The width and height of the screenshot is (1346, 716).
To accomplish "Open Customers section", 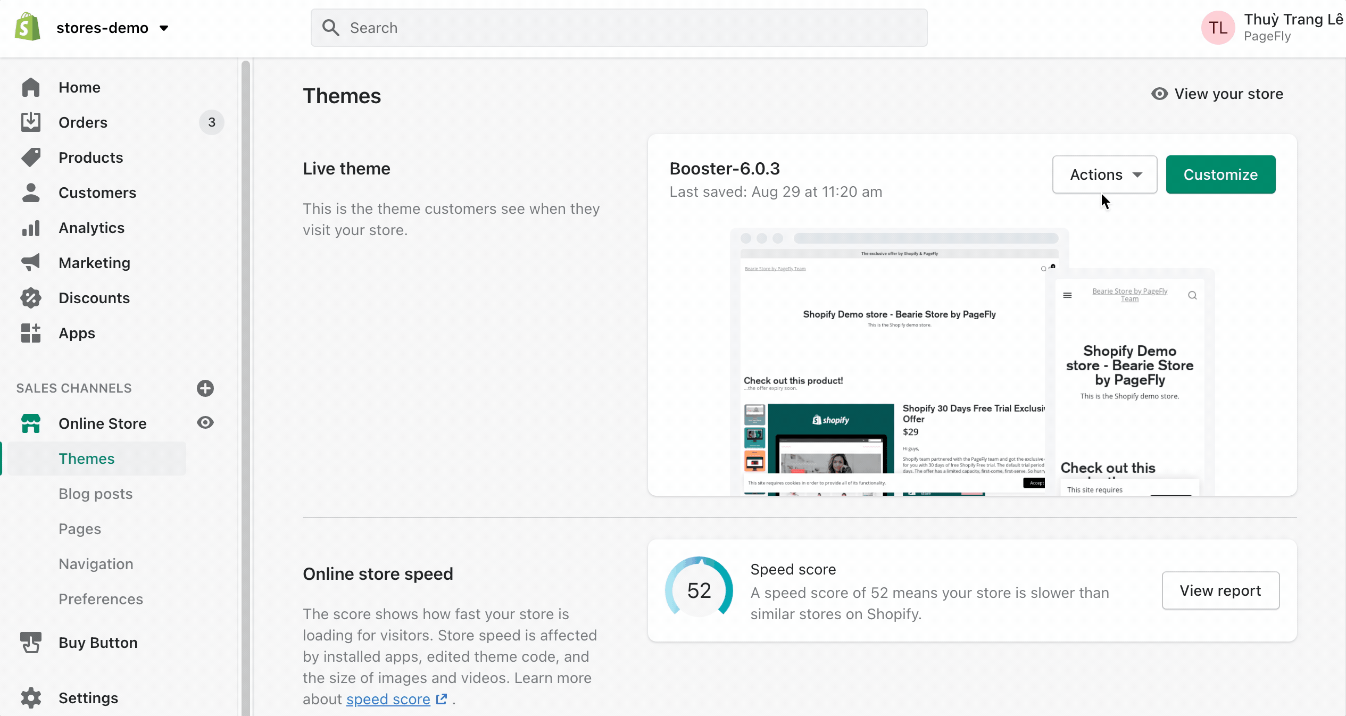I will [97, 193].
